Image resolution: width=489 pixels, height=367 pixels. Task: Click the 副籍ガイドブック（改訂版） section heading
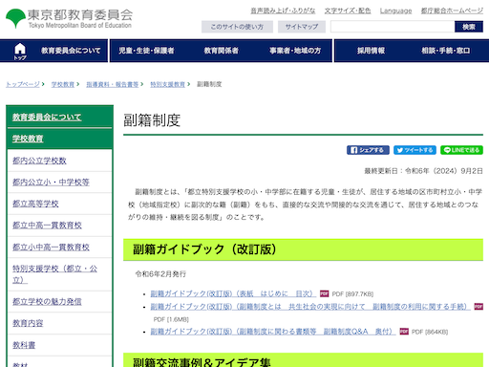click(204, 249)
